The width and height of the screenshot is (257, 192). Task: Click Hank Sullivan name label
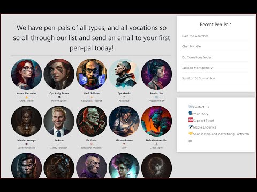coord(92,93)
